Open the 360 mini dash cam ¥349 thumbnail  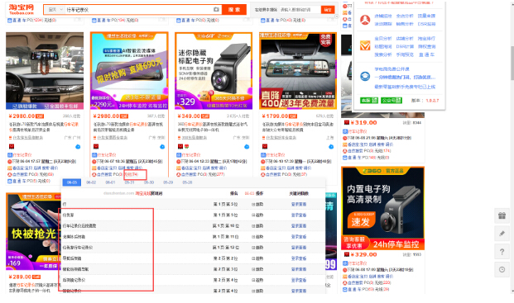[x=214, y=71]
